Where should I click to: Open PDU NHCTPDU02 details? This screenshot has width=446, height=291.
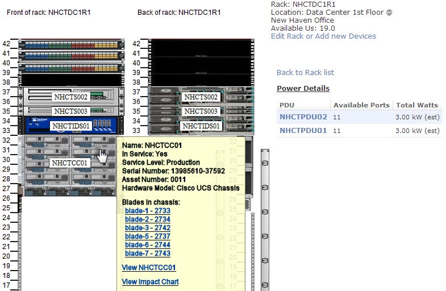tap(303, 117)
